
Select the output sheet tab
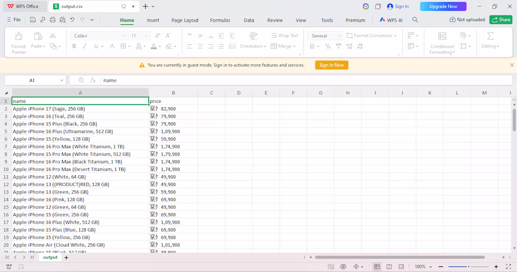pos(50,257)
